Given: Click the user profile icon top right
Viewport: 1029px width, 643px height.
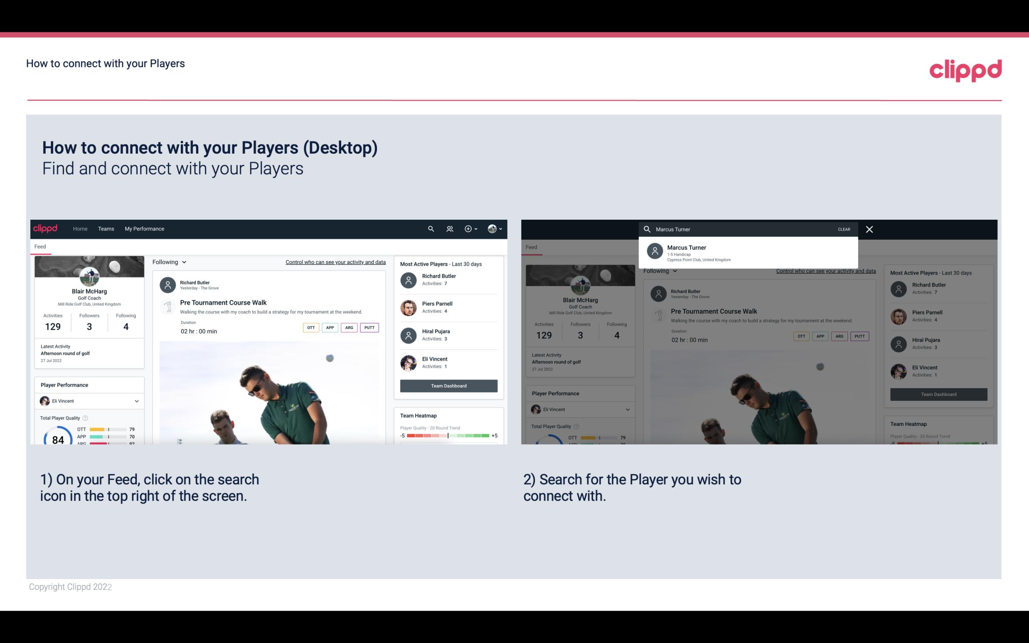Looking at the screenshot, I should click(492, 228).
